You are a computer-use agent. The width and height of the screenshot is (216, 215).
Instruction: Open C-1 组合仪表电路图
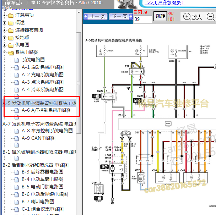coord(43,209)
